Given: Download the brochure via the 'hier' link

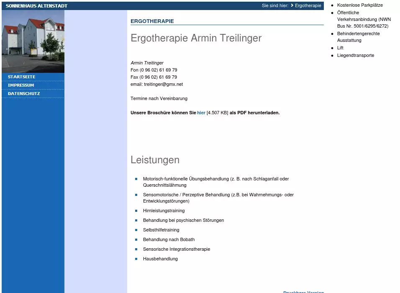Looking at the screenshot, I should [201, 113].
